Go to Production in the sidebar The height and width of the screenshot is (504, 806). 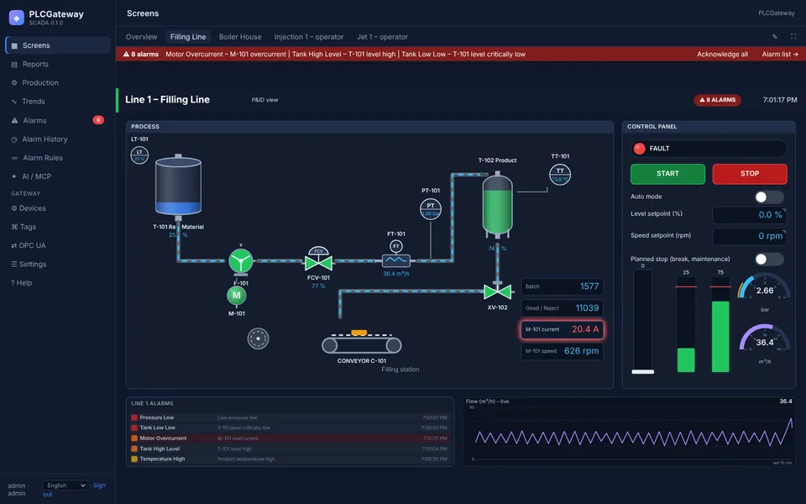(58, 83)
